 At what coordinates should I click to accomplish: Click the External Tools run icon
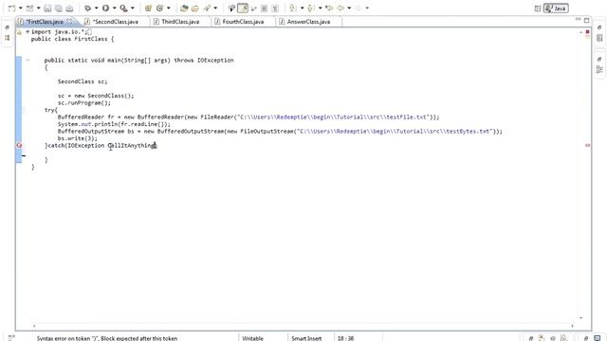(x=123, y=9)
